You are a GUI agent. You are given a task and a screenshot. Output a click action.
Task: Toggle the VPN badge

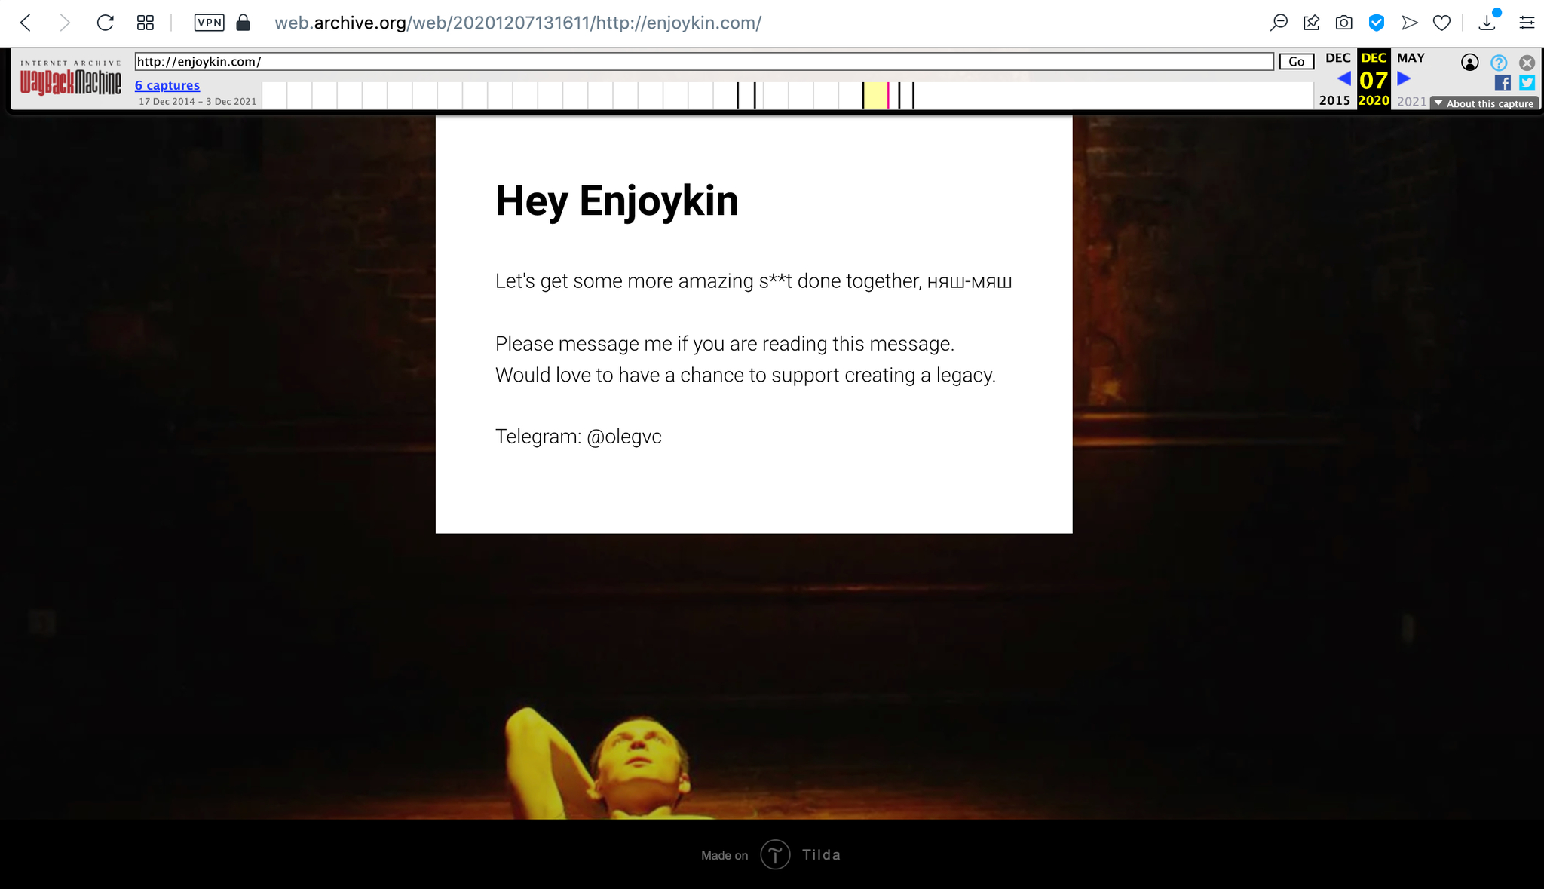click(209, 23)
